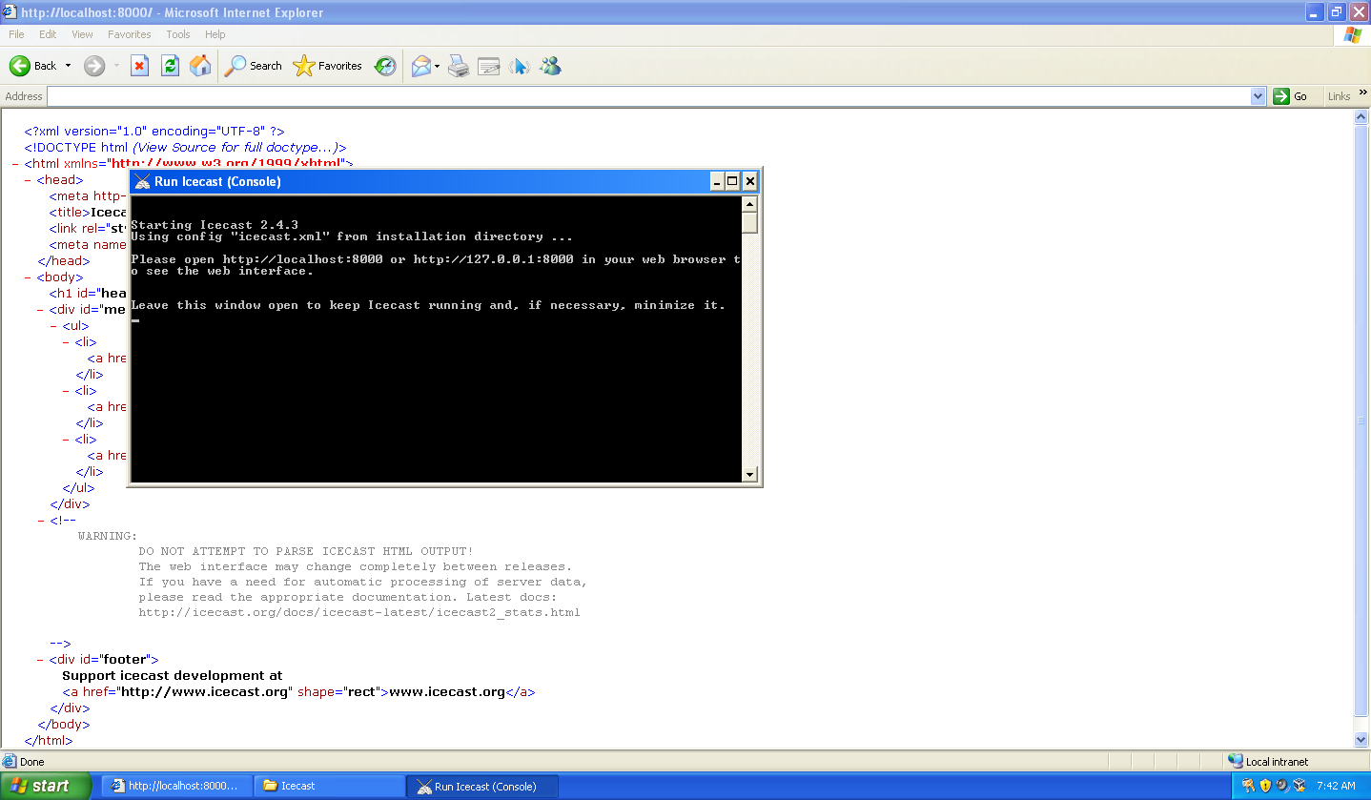Switch to Icecast folder taskbar button
Screen dimensions: 1371x800
pos(331,787)
